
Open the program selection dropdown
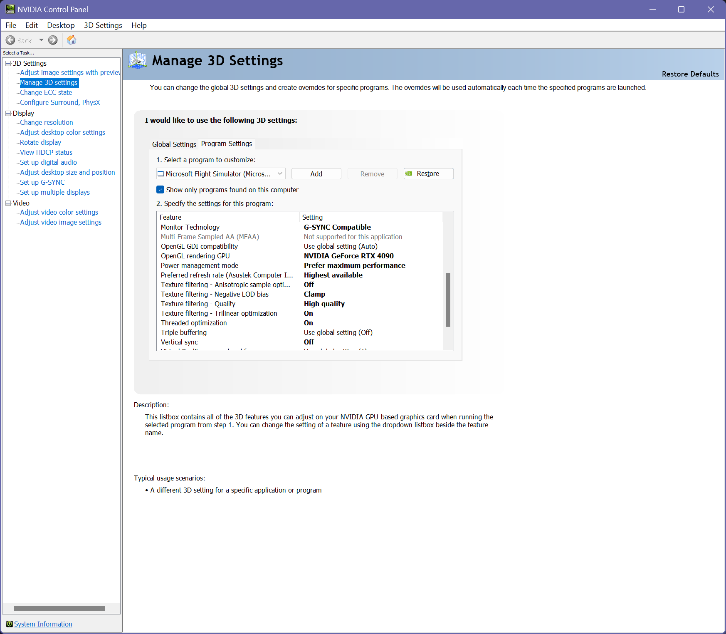point(280,174)
